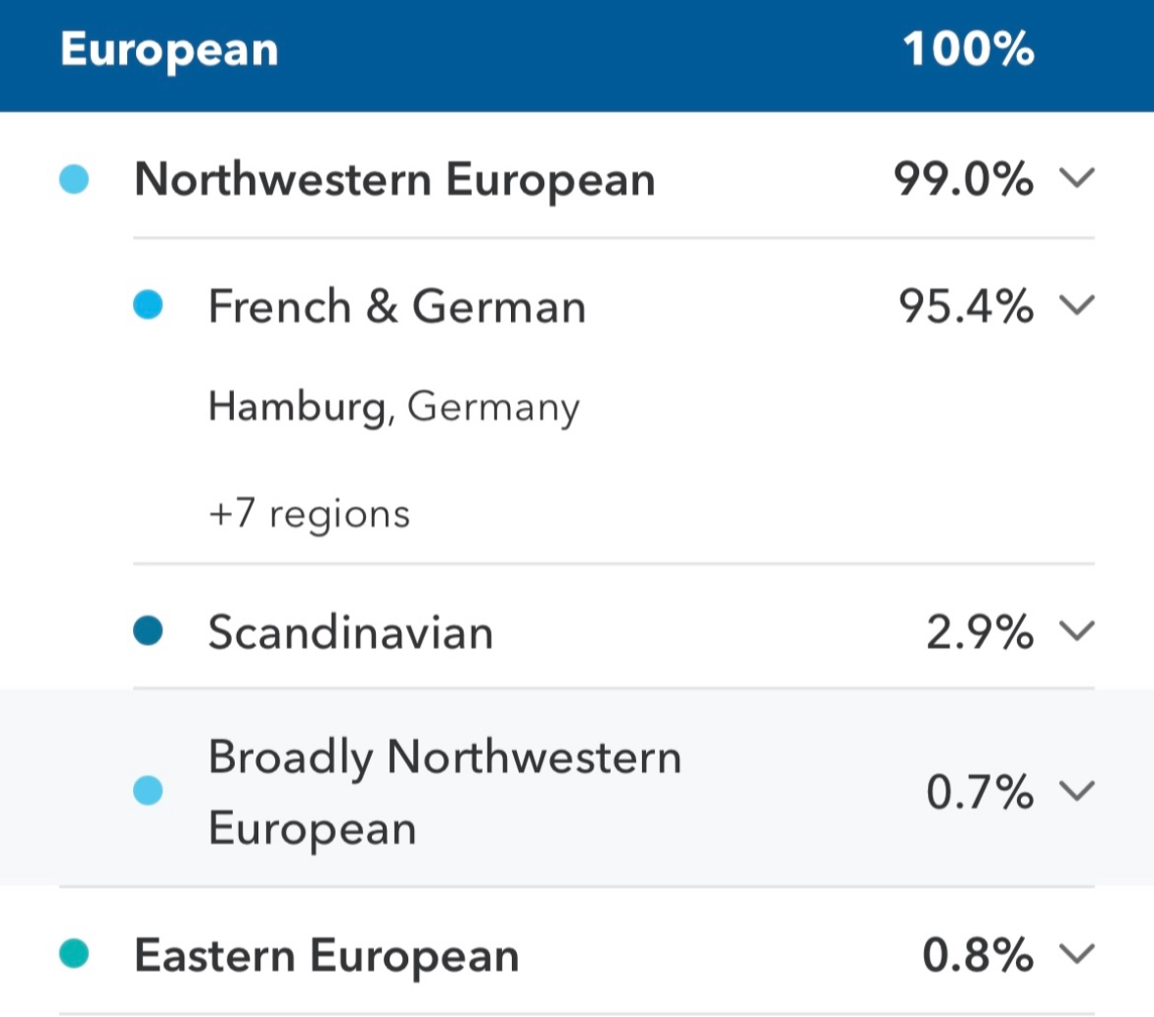The height and width of the screenshot is (1017, 1154).
Task: Expand the Northwestern European chevron
Action: [1077, 179]
